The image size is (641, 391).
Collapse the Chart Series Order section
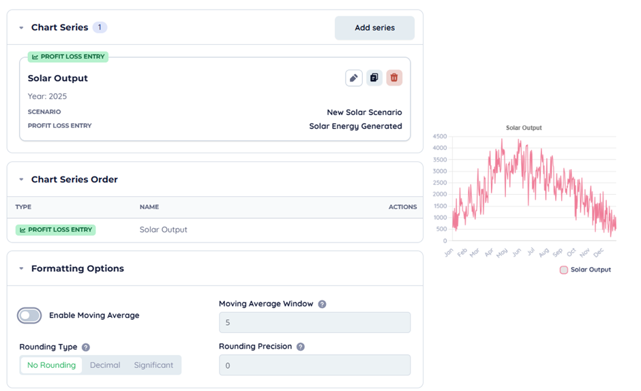[x=21, y=180]
